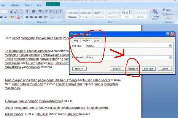Open the font size dropdown arrow
The width and height of the screenshot is (178, 118).
click(7, 12)
